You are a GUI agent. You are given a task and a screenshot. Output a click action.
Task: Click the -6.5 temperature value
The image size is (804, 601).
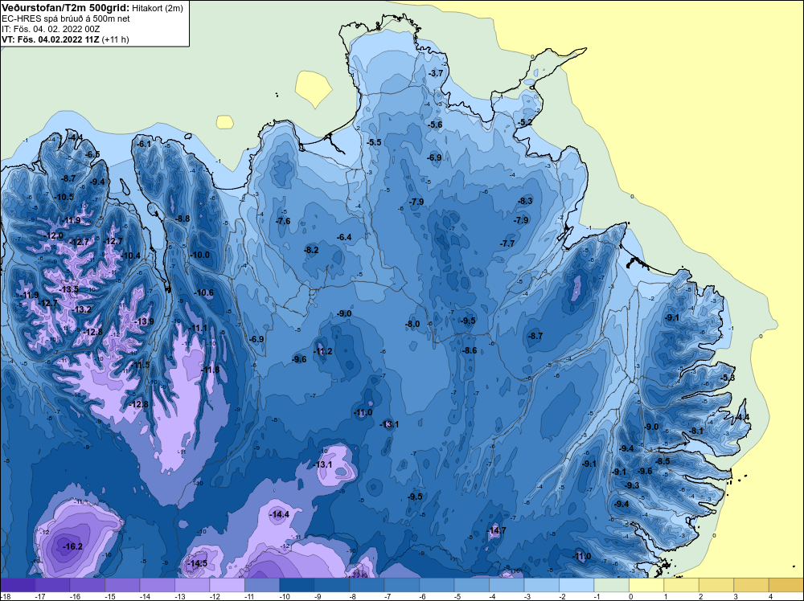click(x=92, y=154)
